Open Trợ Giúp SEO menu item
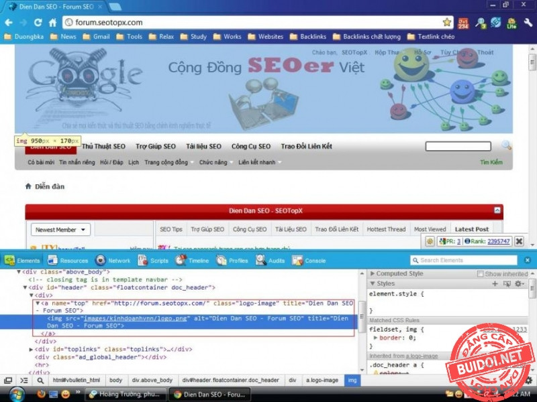Image resolution: width=537 pixels, height=402 pixels. click(156, 146)
